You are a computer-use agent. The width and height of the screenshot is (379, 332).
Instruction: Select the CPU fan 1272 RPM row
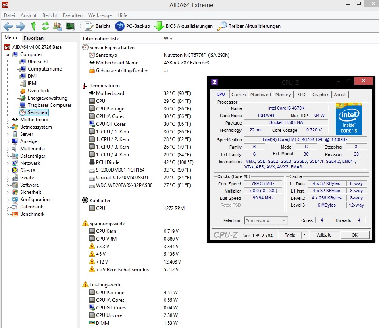click(137, 208)
